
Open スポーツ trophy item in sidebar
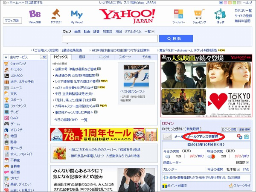[16, 100]
